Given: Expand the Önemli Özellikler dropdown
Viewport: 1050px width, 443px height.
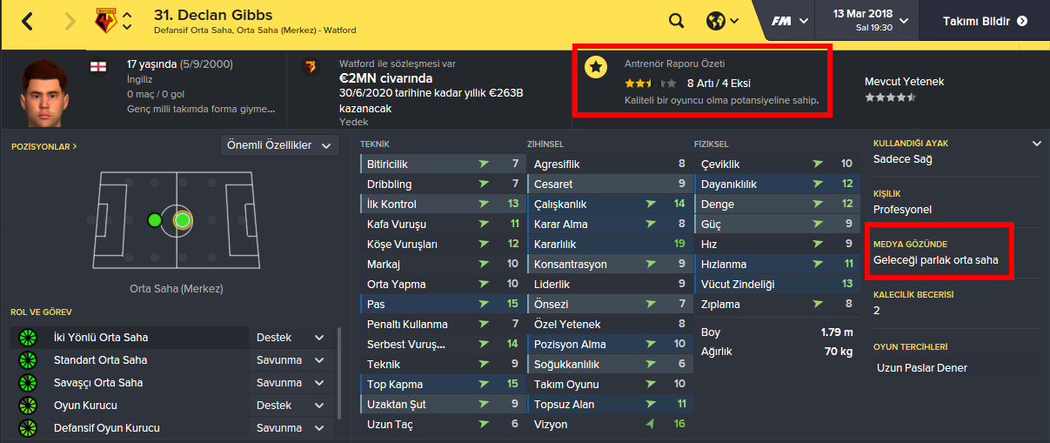Looking at the screenshot, I should coord(280,145).
